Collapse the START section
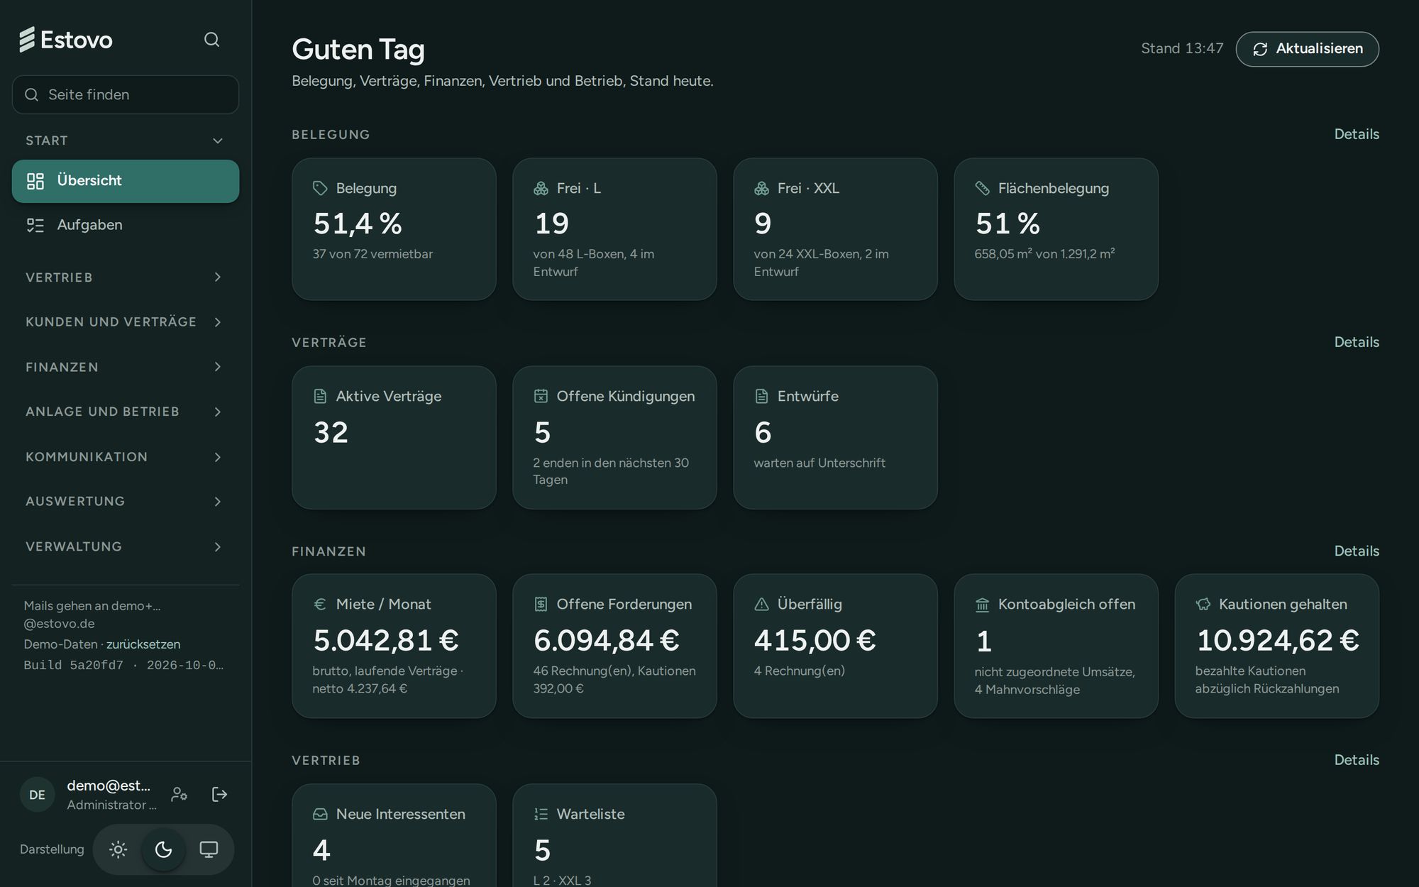 tap(126, 141)
